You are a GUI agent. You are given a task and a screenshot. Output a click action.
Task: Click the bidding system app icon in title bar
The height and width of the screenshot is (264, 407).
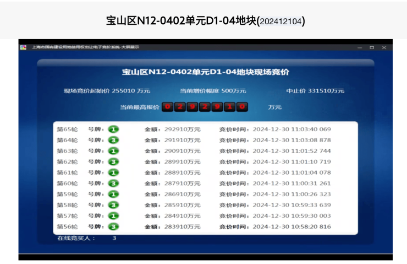23,47
